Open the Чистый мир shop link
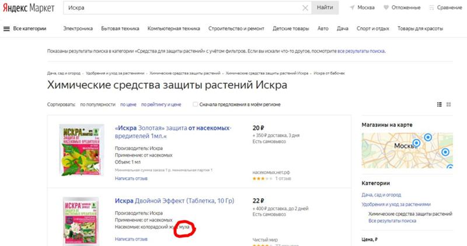Screen dimensions: 467x246 pyautogui.click(x=265, y=240)
